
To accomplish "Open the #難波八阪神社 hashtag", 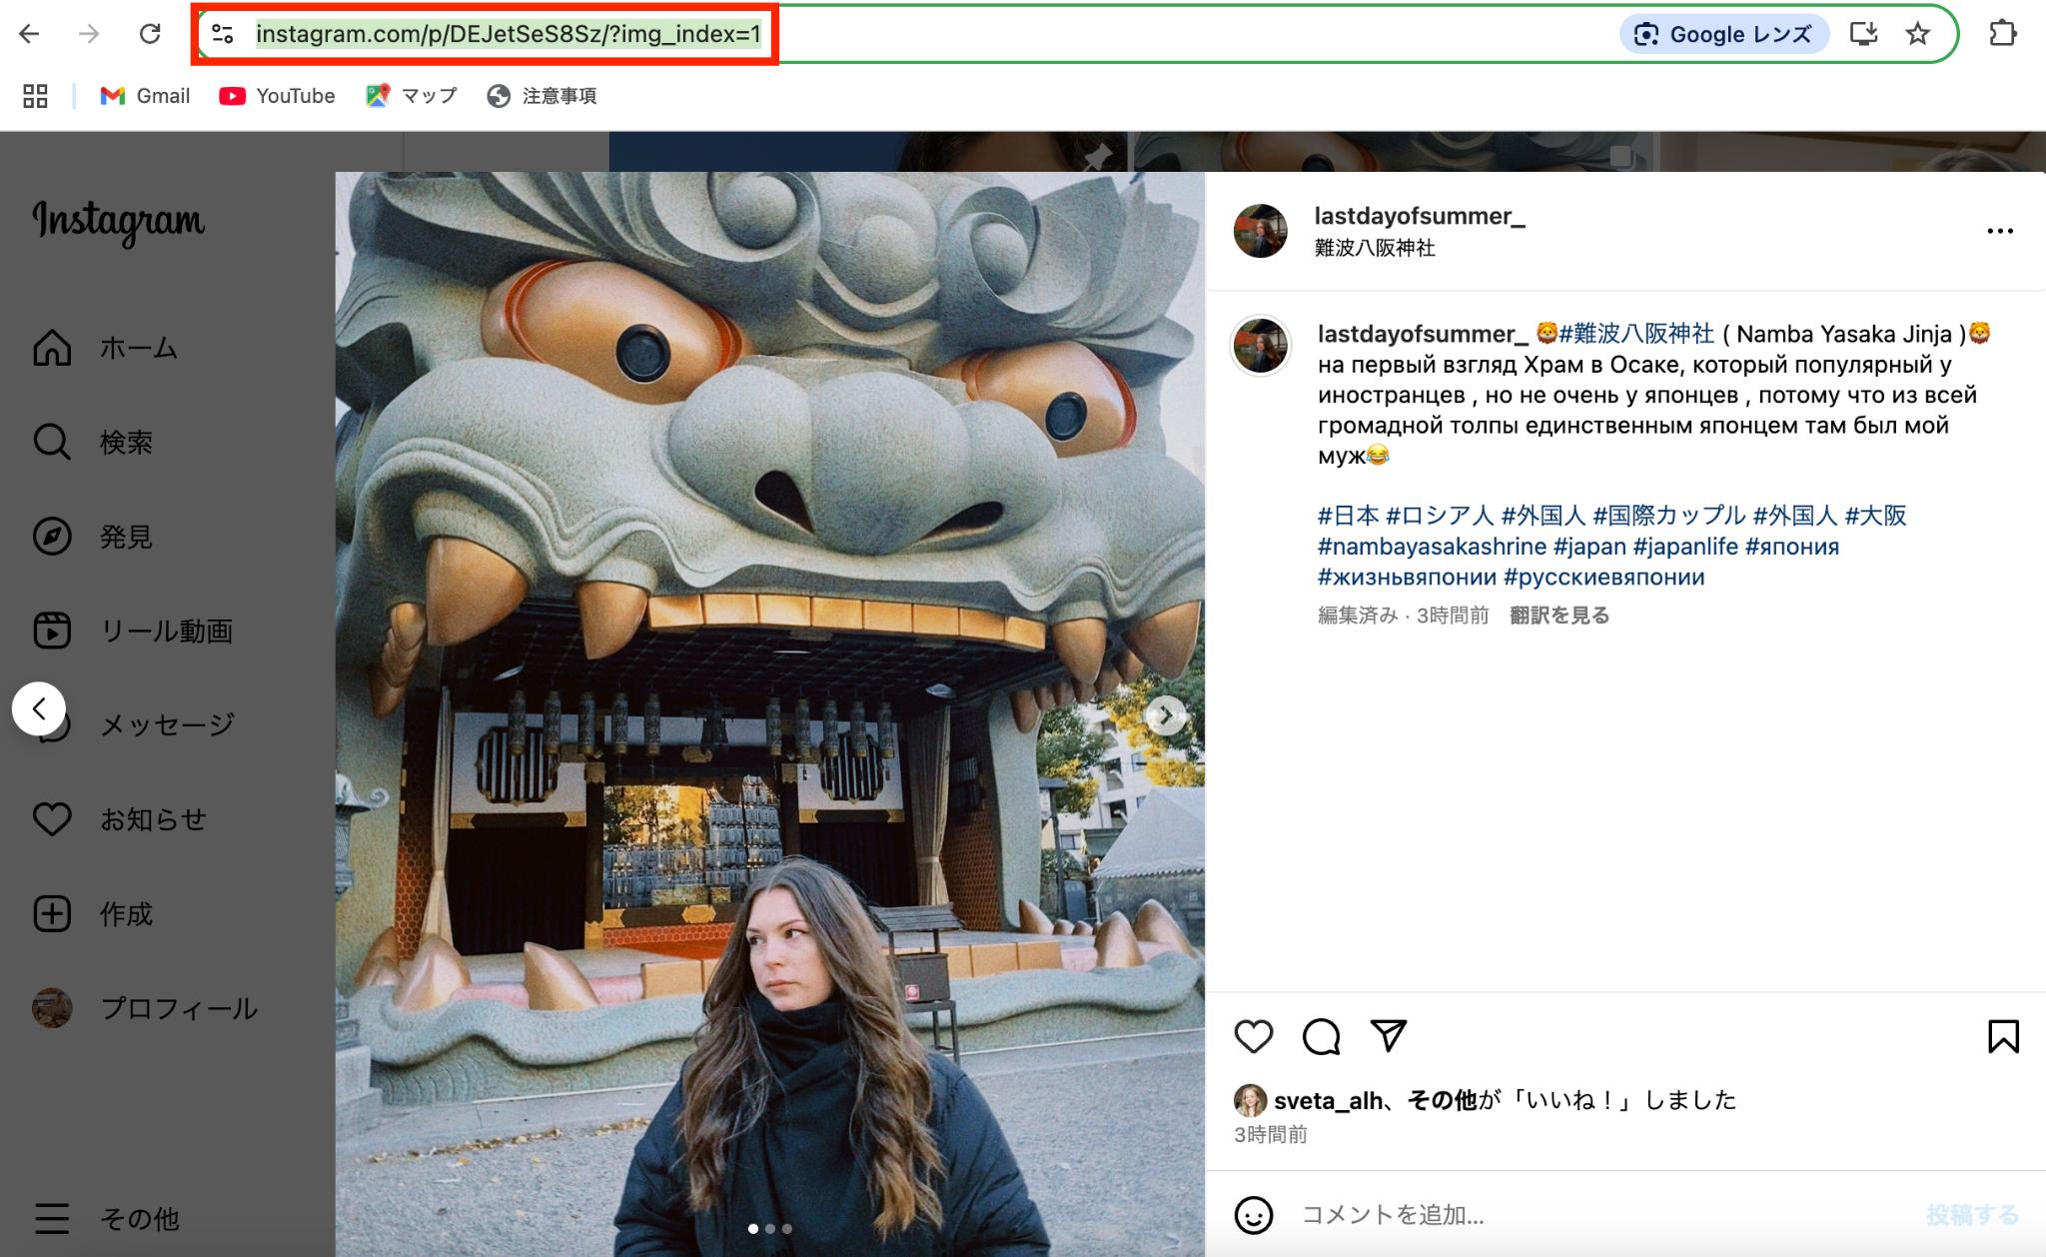I will pyautogui.click(x=1636, y=334).
